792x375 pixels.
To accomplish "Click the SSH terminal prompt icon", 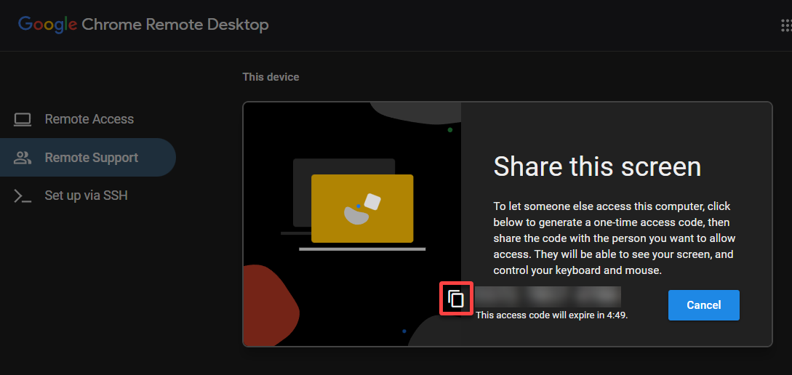I will click(23, 195).
